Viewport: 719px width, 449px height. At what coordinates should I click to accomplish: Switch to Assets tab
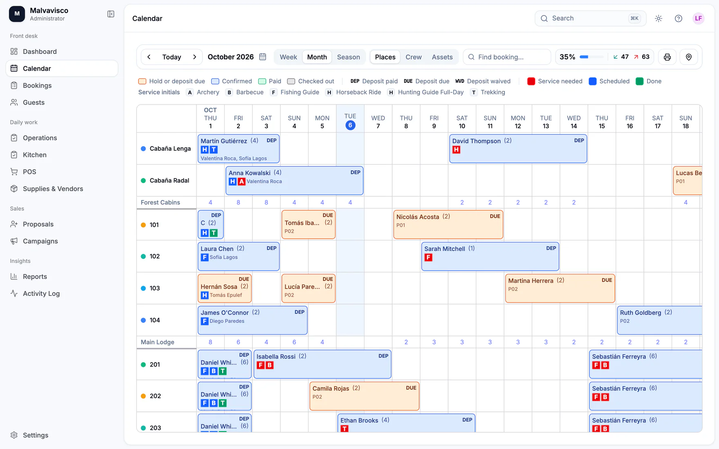pyautogui.click(x=442, y=57)
